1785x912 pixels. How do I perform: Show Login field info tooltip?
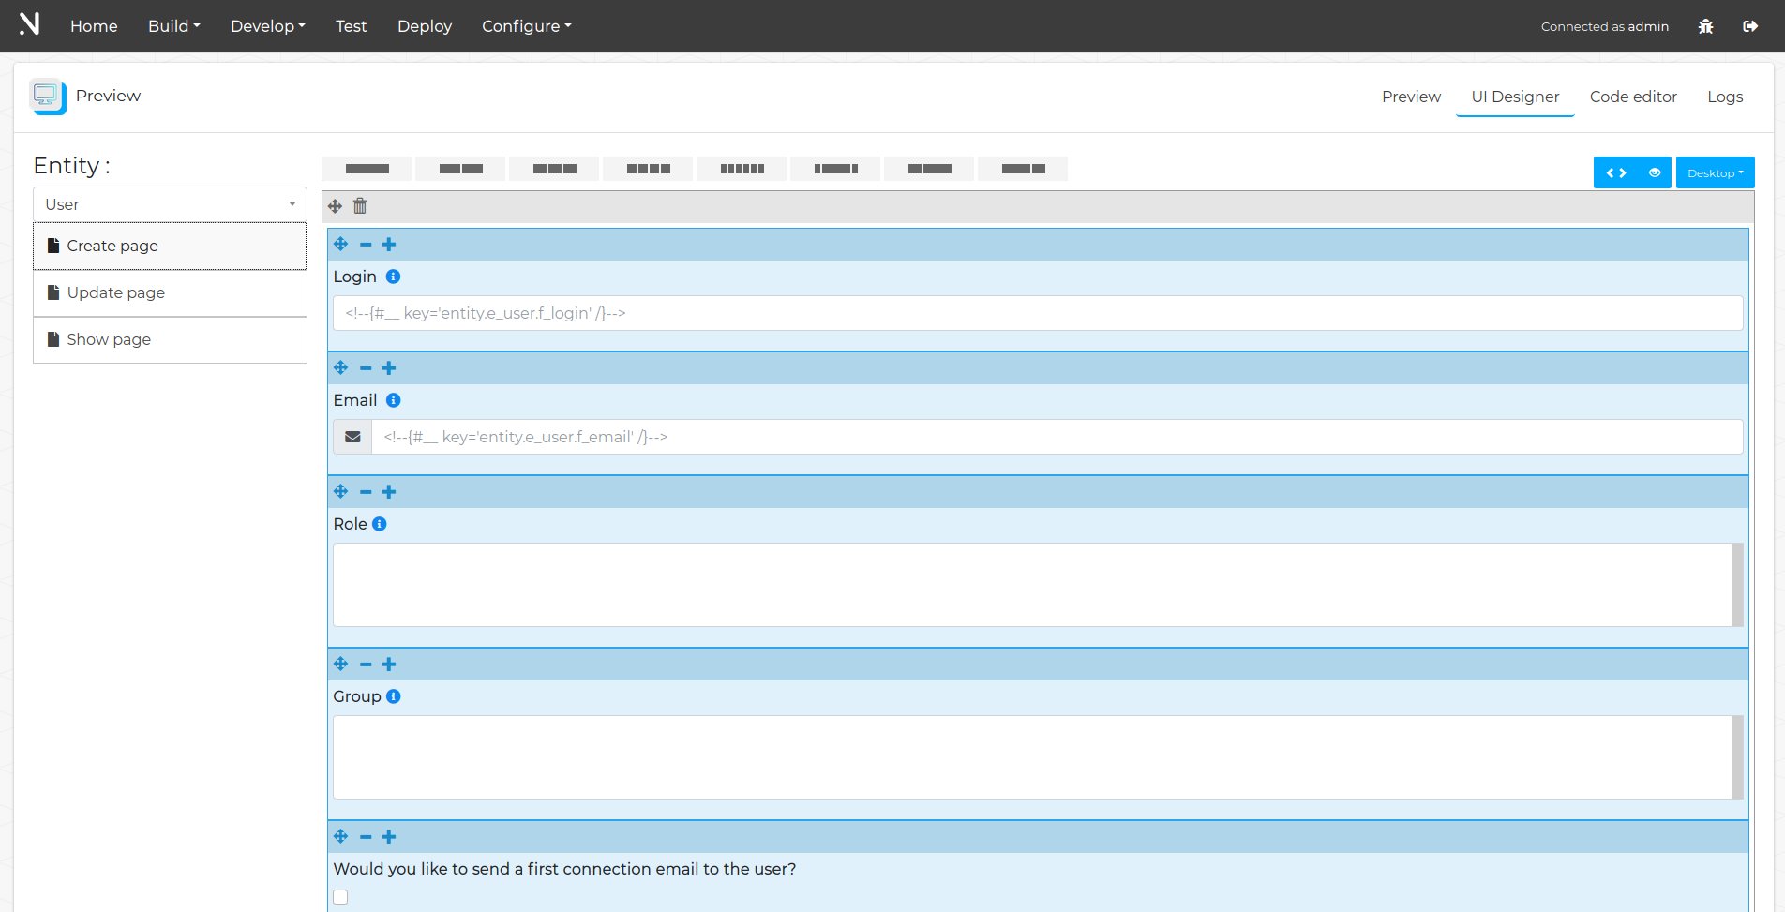coord(394,277)
